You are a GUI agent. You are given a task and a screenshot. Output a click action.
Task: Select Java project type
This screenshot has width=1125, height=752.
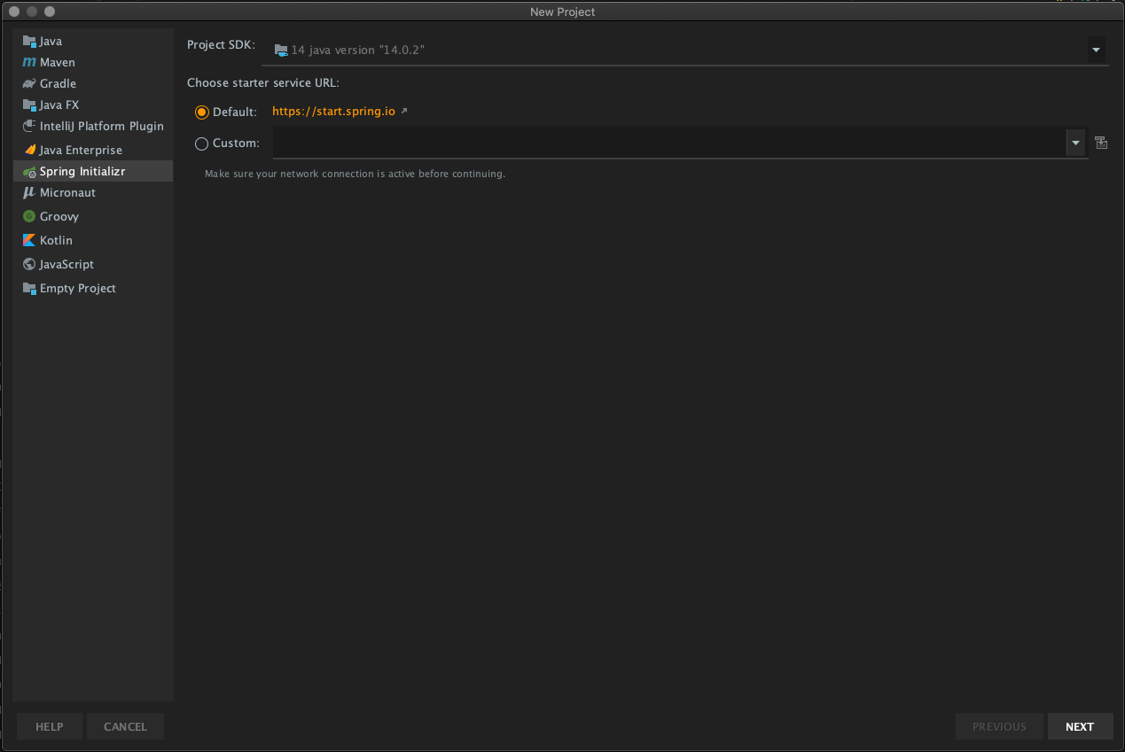click(93, 42)
